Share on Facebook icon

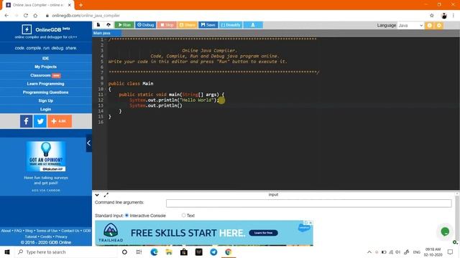coord(26,121)
